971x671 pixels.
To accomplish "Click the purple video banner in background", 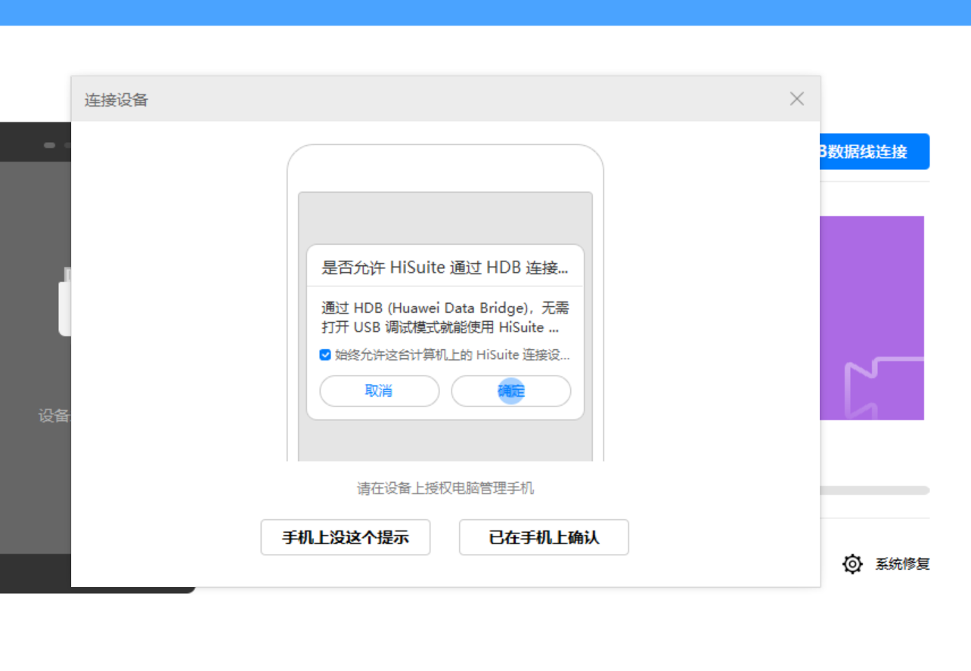I will coord(872,318).
